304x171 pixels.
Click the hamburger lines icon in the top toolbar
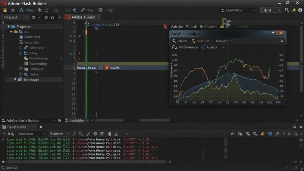(47, 10)
